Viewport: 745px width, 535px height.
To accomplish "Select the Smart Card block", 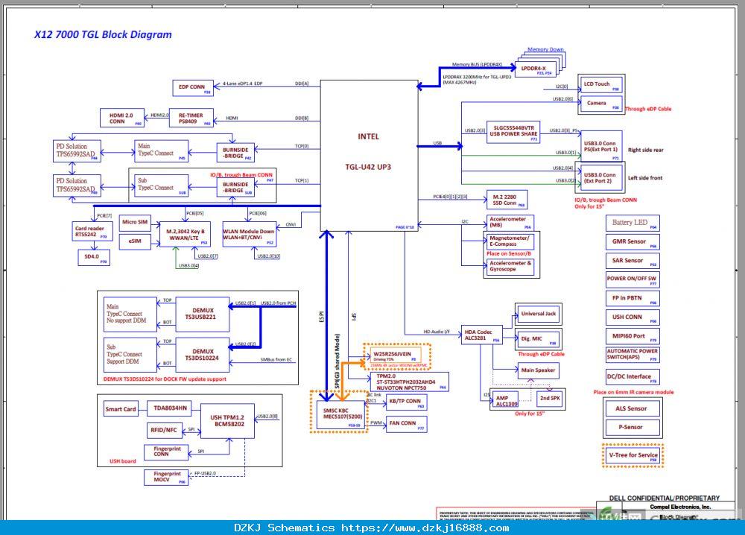I will click(x=121, y=409).
